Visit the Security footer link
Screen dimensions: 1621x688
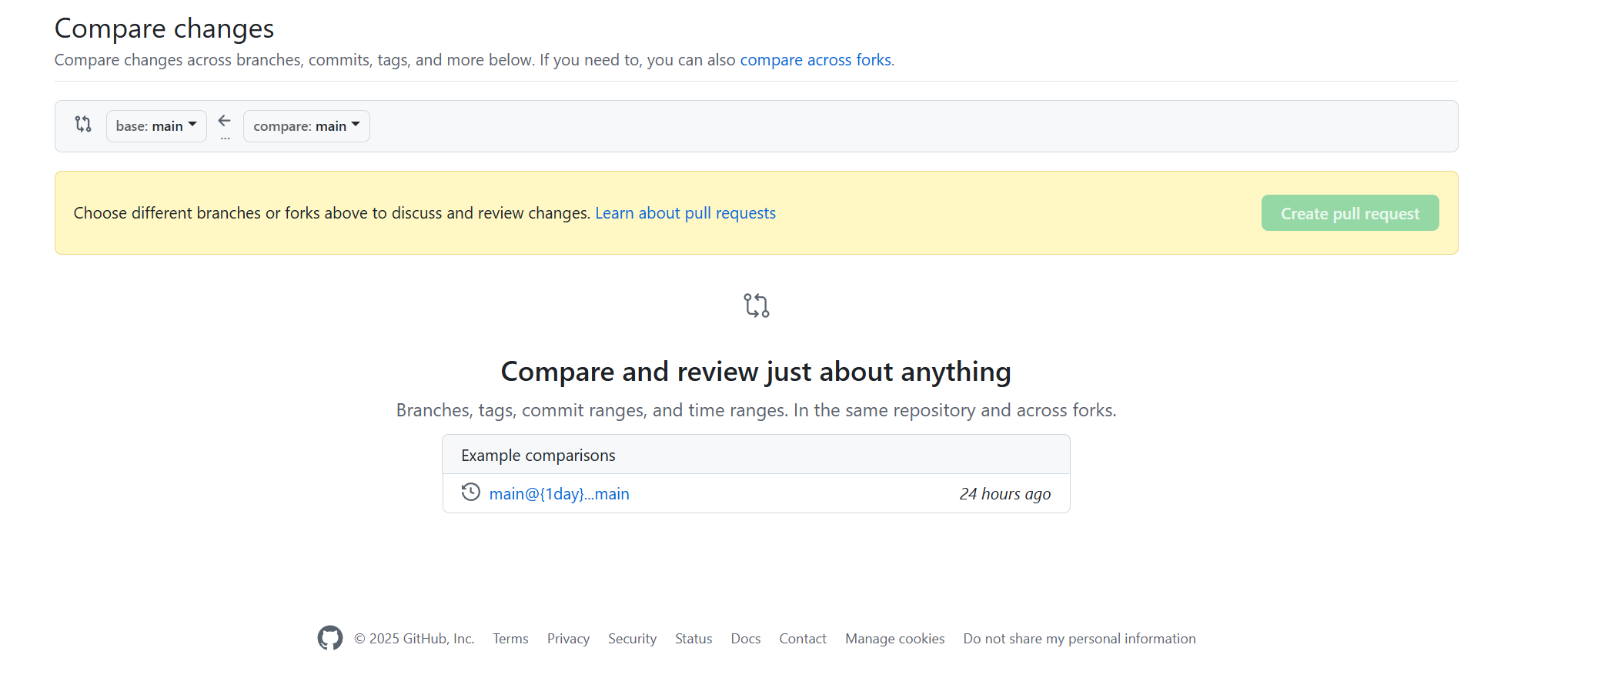click(x=632, y=639)
